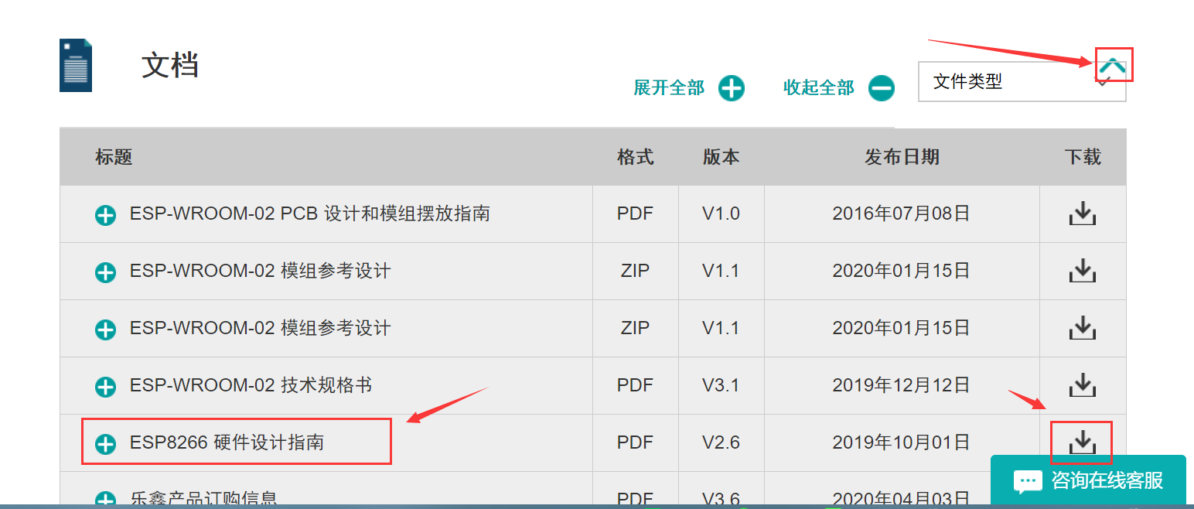This screenshot has width=1194, height=509.
Task: Click the 下载 column header
Action: click(1083, 158)
